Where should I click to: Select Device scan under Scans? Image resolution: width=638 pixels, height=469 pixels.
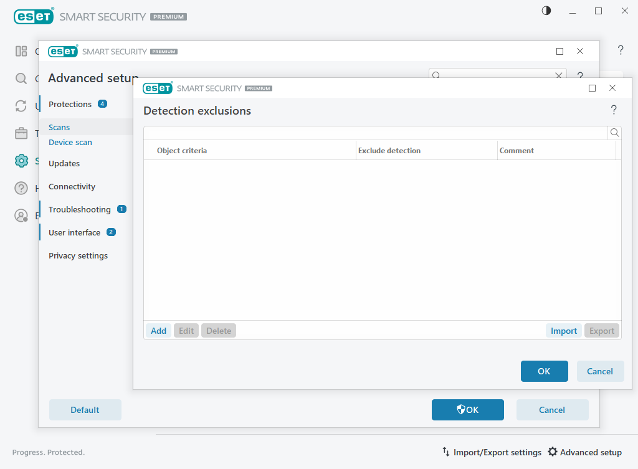tap(71, 142)
